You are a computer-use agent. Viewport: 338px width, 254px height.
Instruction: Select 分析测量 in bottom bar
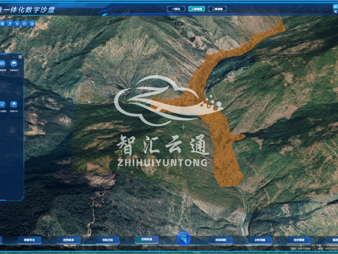[x=260, y=240]
